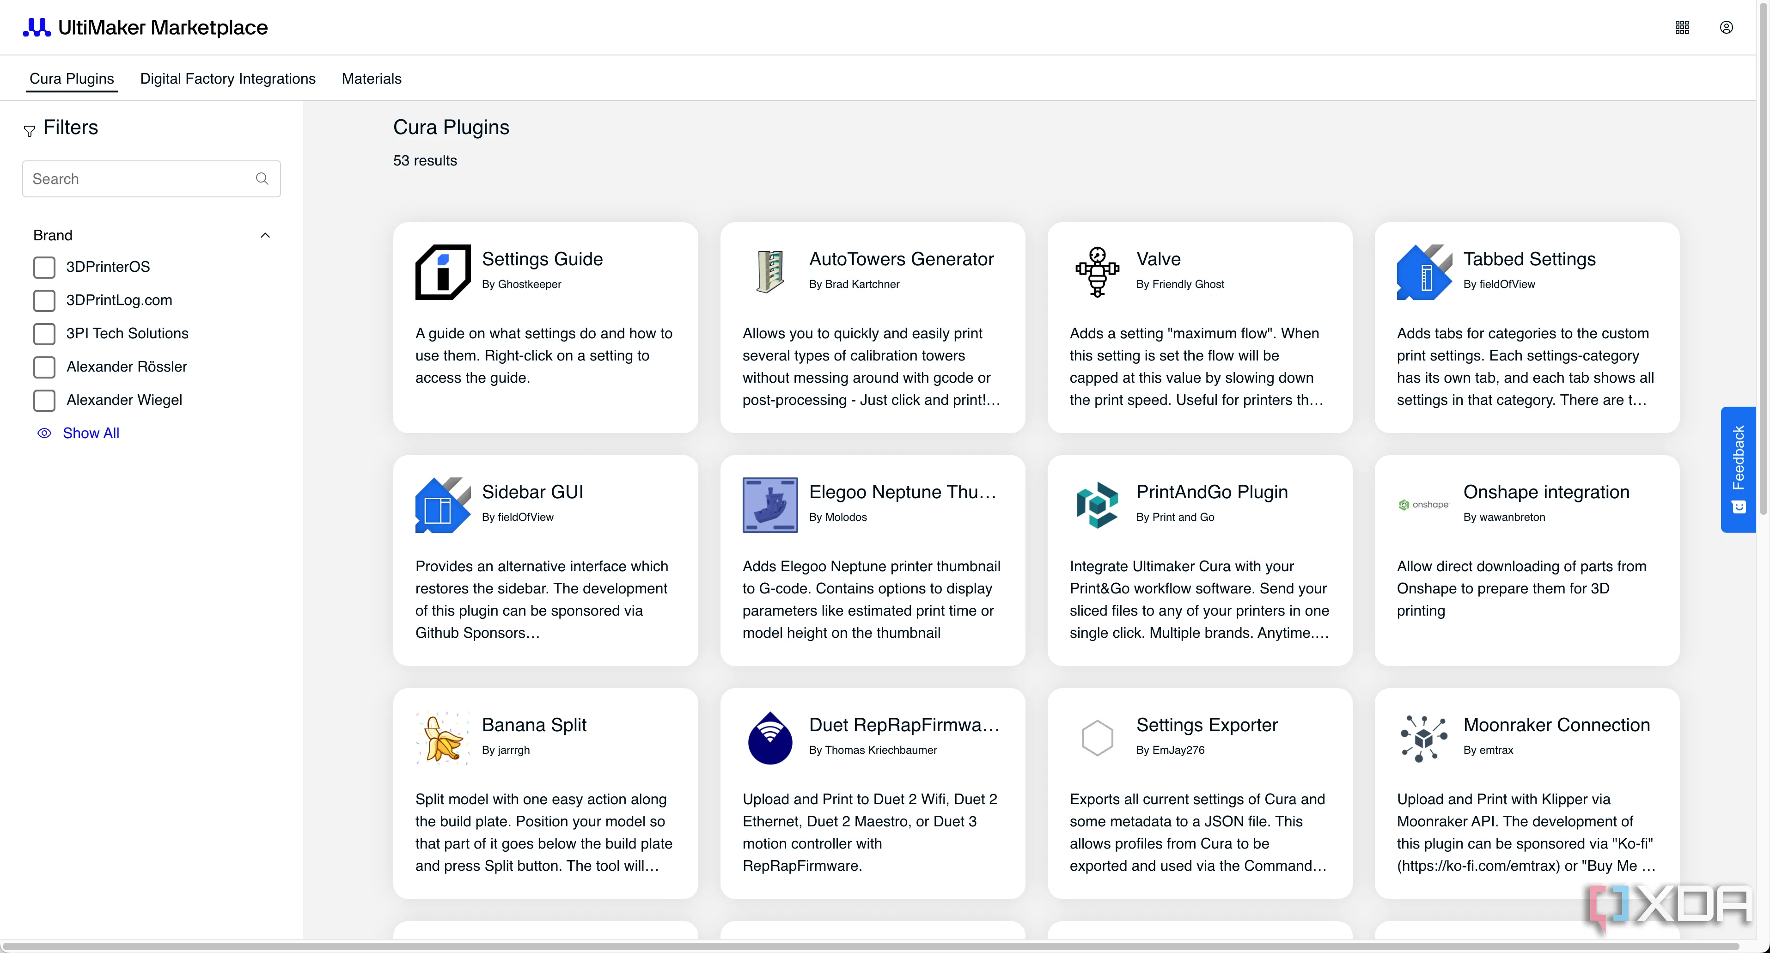Click 'By EmJay276' author text

pos(1171,750)
